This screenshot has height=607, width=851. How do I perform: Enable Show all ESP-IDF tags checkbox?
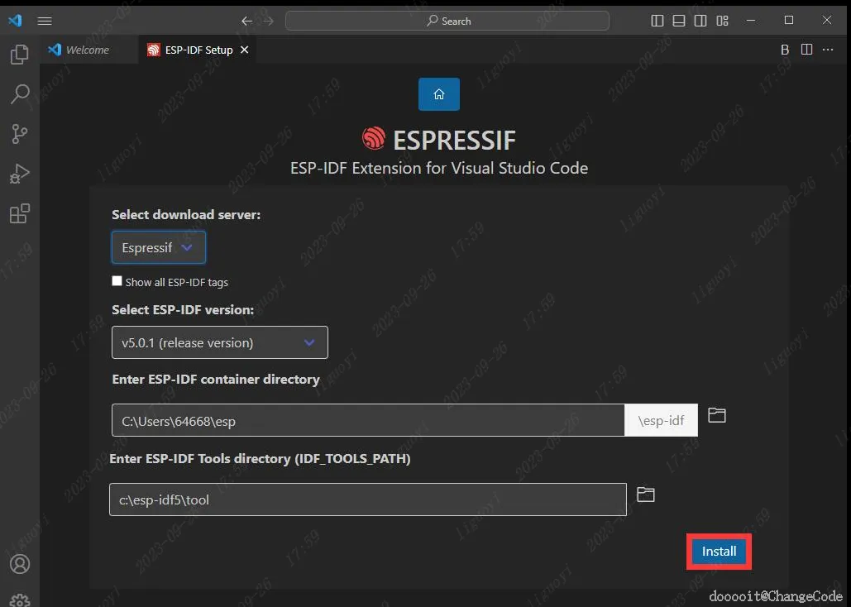117,280
